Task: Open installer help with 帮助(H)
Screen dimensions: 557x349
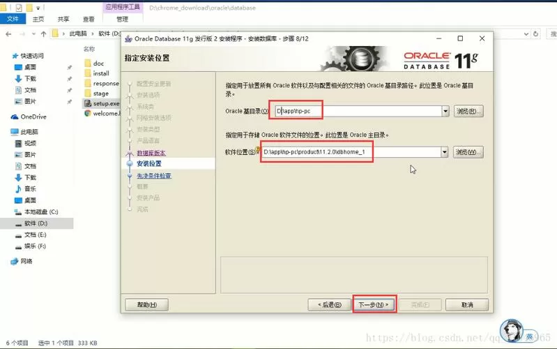Action: (x=146, y=304)
